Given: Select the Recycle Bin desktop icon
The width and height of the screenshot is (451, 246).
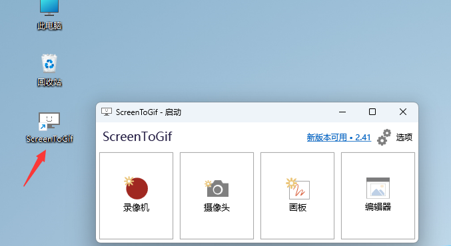Looking at the screenshot, I should [x=49, y=63].
